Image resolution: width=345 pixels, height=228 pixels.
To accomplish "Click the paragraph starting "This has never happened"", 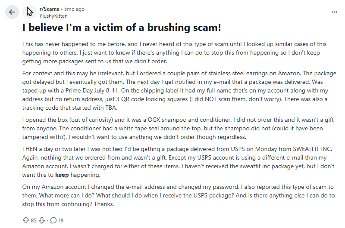I will (x=172, y=52).
